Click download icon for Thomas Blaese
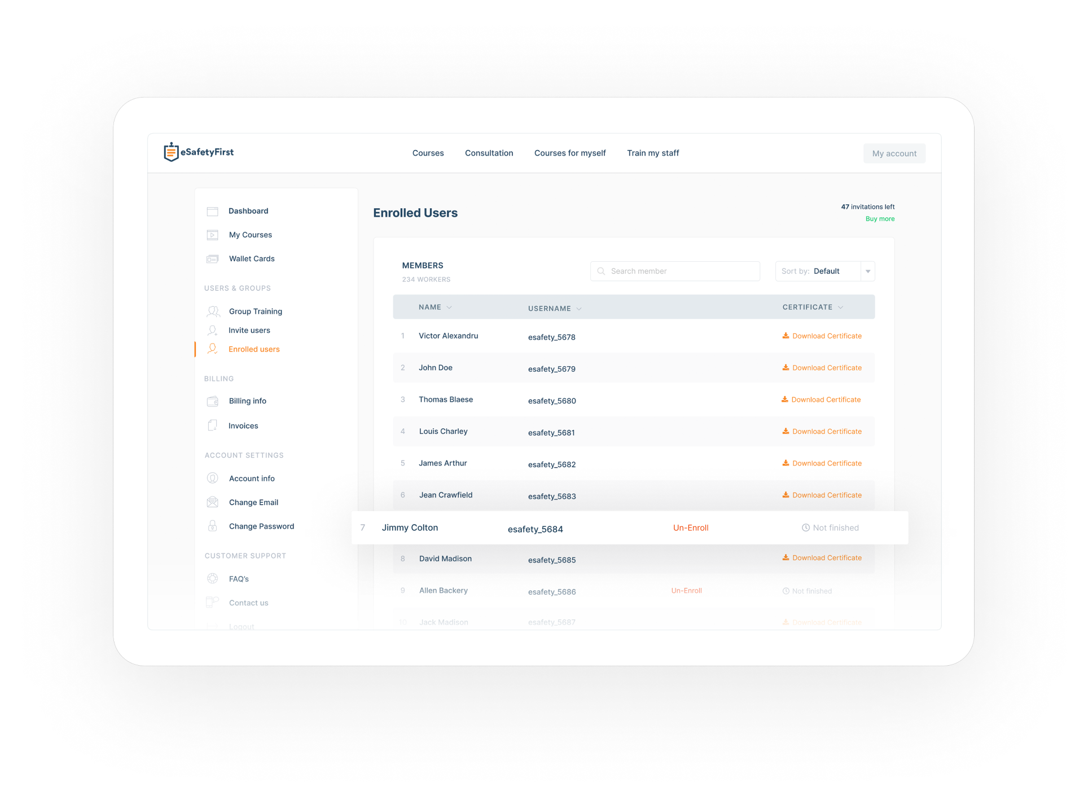This screenshot has height=809, width=1088. click(x=785, y=399)
